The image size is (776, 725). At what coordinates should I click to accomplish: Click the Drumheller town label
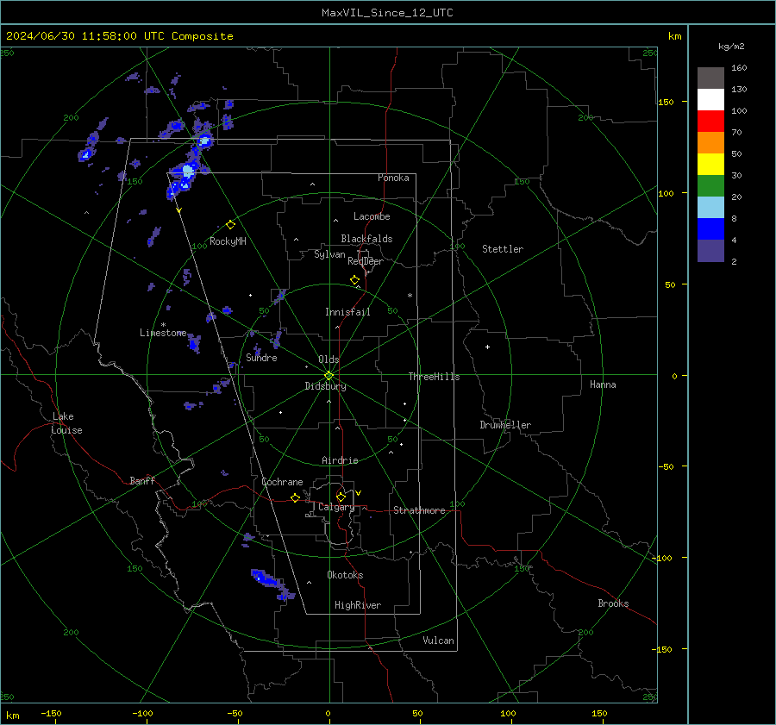pos(505,425)
